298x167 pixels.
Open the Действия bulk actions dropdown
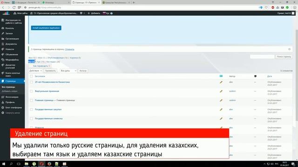pyautogui.click(x=35, y=71)
